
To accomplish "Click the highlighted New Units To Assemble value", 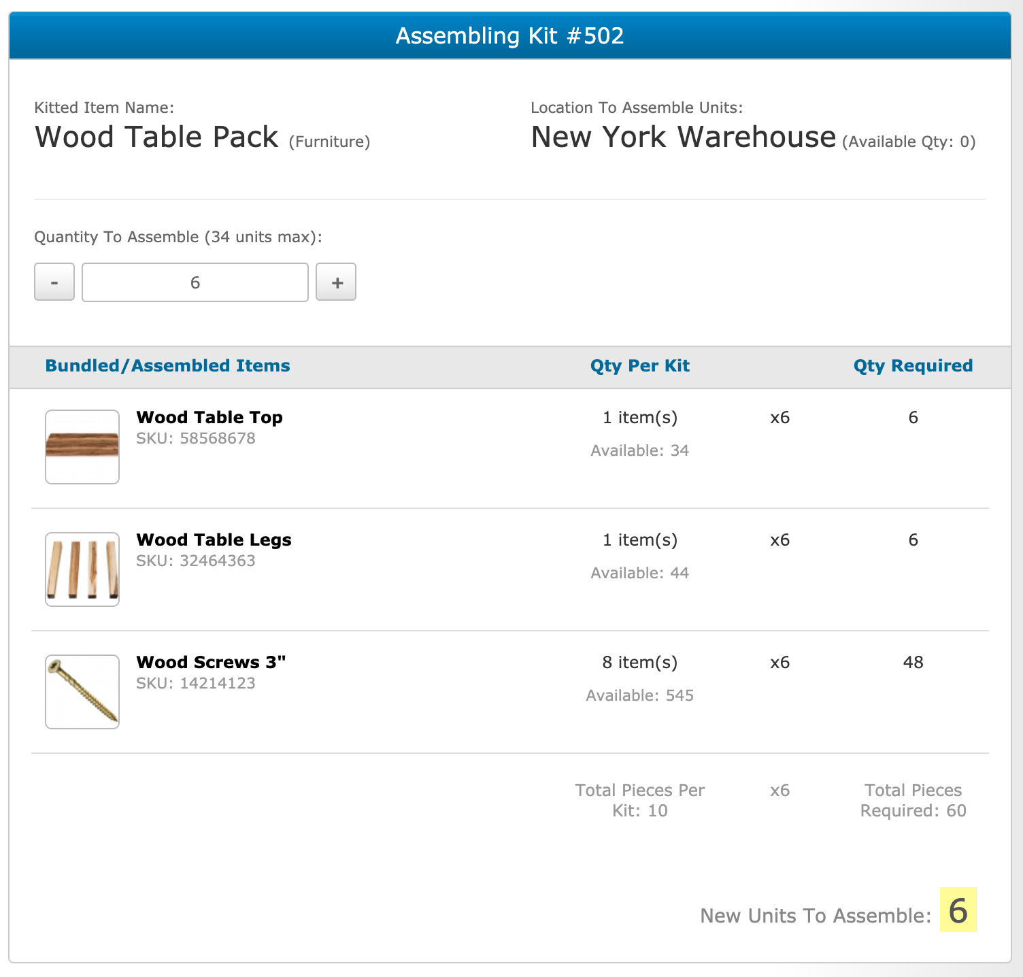I will pos(958,910).
